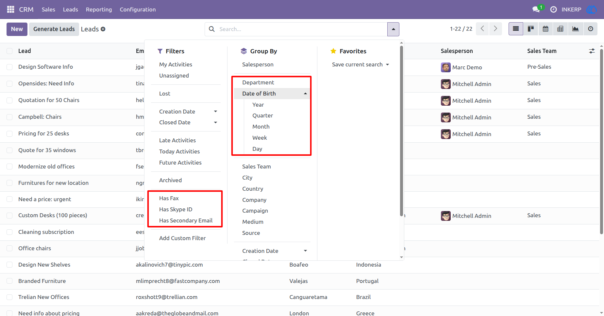Check the Campbell: Chairs row
The height and width of the screenshot is (316, 604).
click(9, 117)
